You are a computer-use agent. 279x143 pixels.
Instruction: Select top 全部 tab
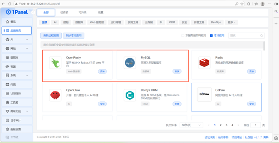click(x=46, y=13)
